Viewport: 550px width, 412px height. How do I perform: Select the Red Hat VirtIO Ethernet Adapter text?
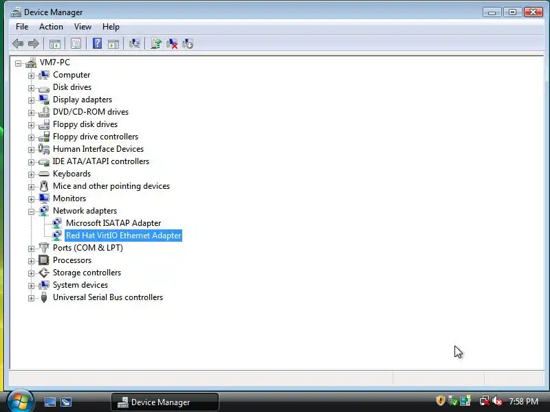click(124, 236)
